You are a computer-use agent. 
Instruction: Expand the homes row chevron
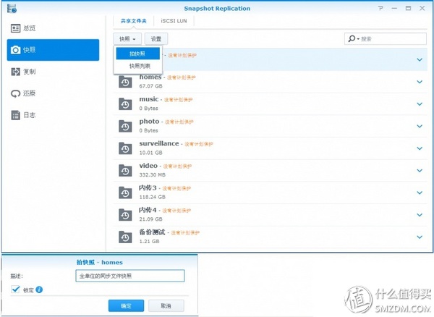click(420, 82)
